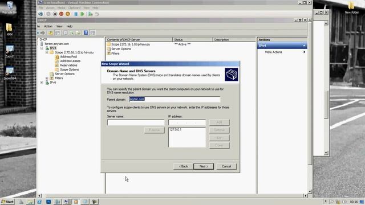Select the New folder desktop icon
365x205 pixels.
pyautogui.click(x=351, y=7)
